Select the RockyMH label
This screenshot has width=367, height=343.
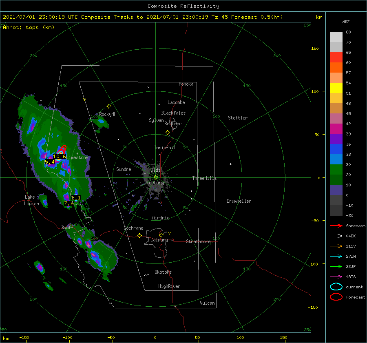tap(108, 114)
